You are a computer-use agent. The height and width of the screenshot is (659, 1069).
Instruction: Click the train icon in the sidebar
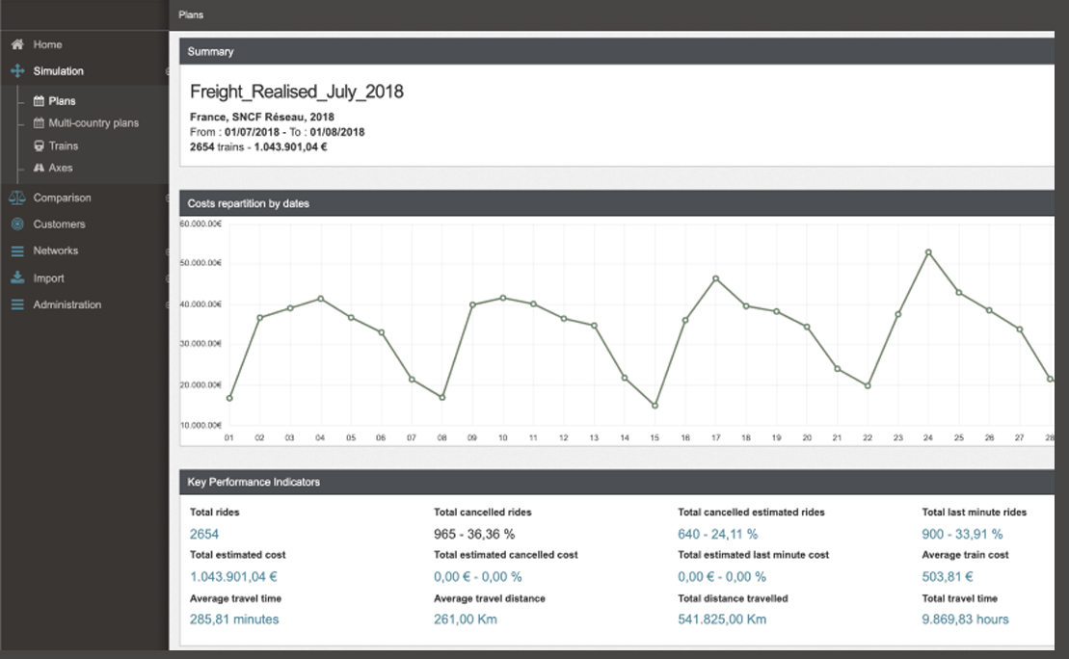point(39,145)
